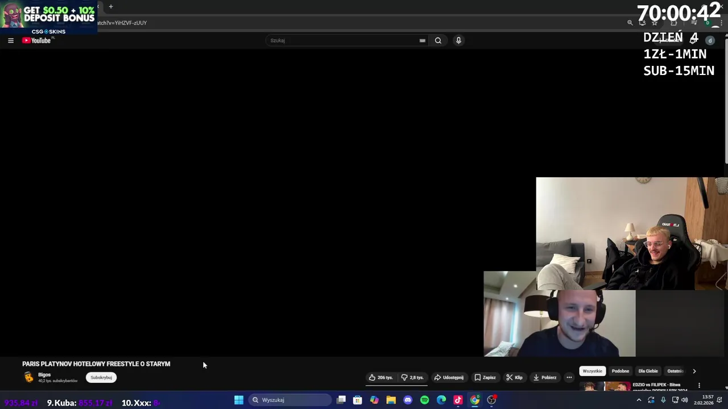The image size is (728, 409).
Task: Open the YouTube account avatar menu
Action: point(710,40)
